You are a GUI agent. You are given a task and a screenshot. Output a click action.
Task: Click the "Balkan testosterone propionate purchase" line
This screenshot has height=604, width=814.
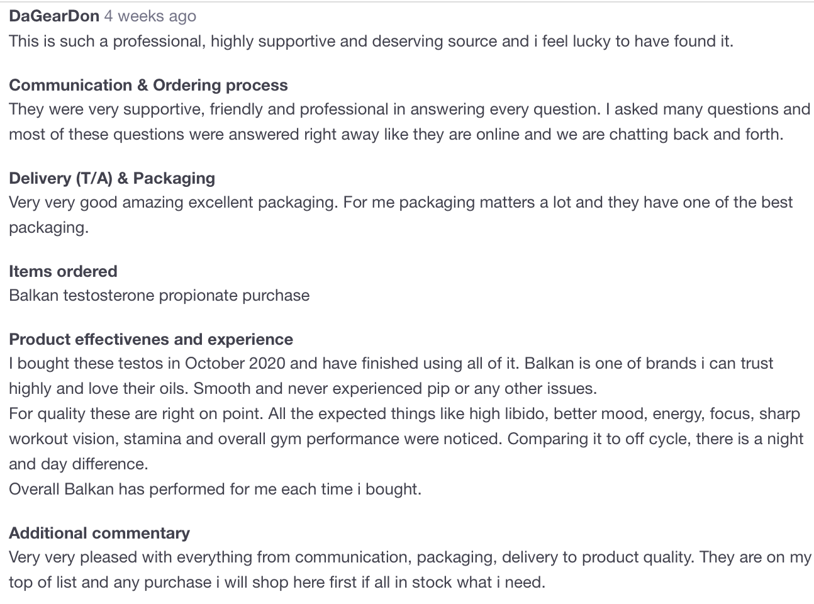pyautogui.click(x=159, y=296)
